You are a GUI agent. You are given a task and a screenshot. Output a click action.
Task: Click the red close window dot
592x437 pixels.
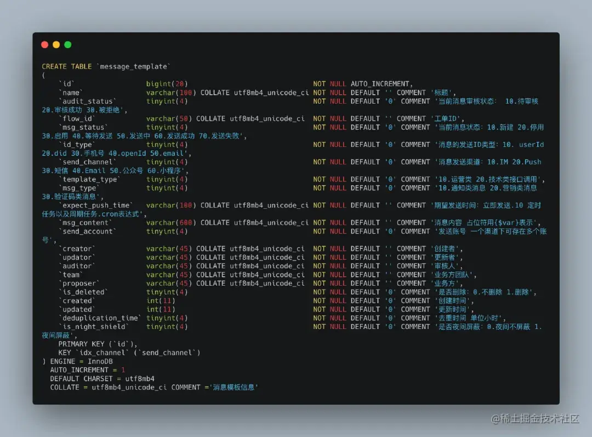(x=44, y=44)
